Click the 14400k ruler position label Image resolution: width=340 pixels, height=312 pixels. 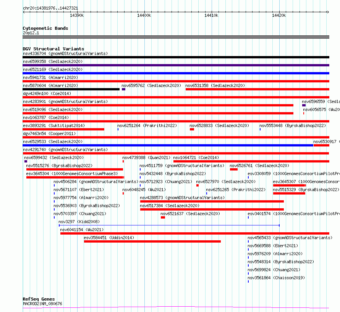point(144,15)
